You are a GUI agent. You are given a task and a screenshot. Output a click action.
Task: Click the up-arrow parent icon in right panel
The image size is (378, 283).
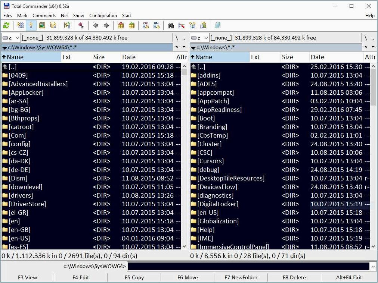pos(193,67)
